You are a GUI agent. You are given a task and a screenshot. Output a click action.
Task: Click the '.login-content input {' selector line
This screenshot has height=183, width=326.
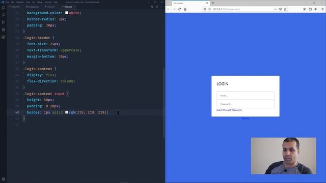[46, 94]
